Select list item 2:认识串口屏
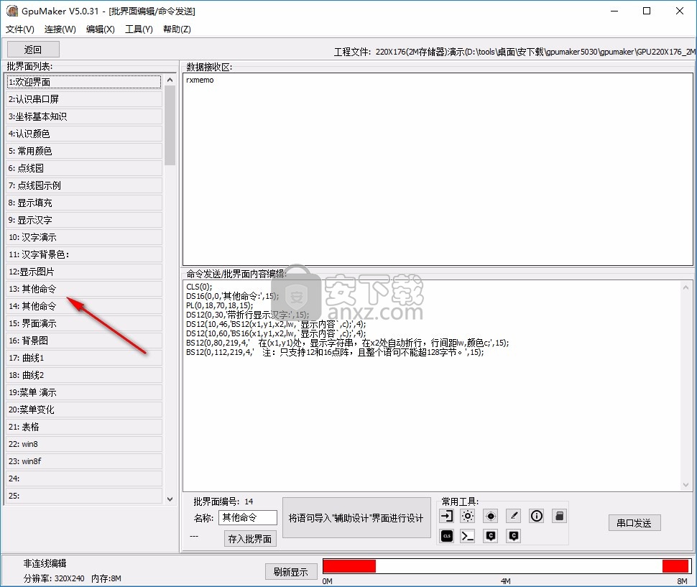The width and height of the screenshot is (697, 587). [x=85, y=99]
